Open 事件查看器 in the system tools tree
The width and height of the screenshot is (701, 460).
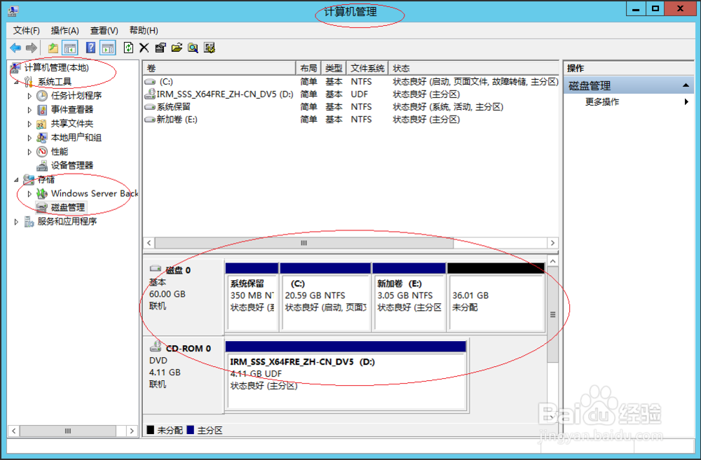69,109
